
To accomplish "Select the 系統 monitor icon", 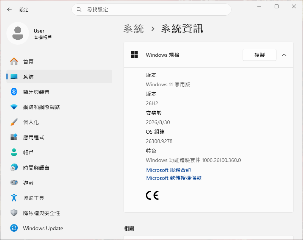I will pyautogui.click(x=14, y=76).
